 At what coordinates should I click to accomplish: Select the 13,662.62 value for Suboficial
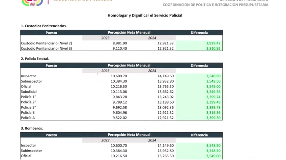click(165, 92)
